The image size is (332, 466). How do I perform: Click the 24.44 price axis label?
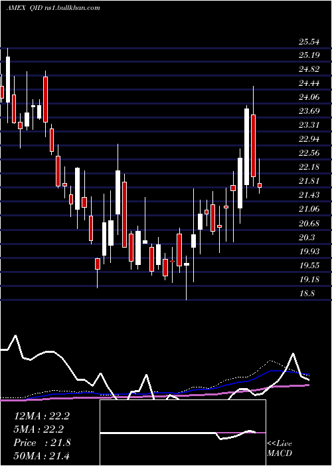tap(309, 83)
